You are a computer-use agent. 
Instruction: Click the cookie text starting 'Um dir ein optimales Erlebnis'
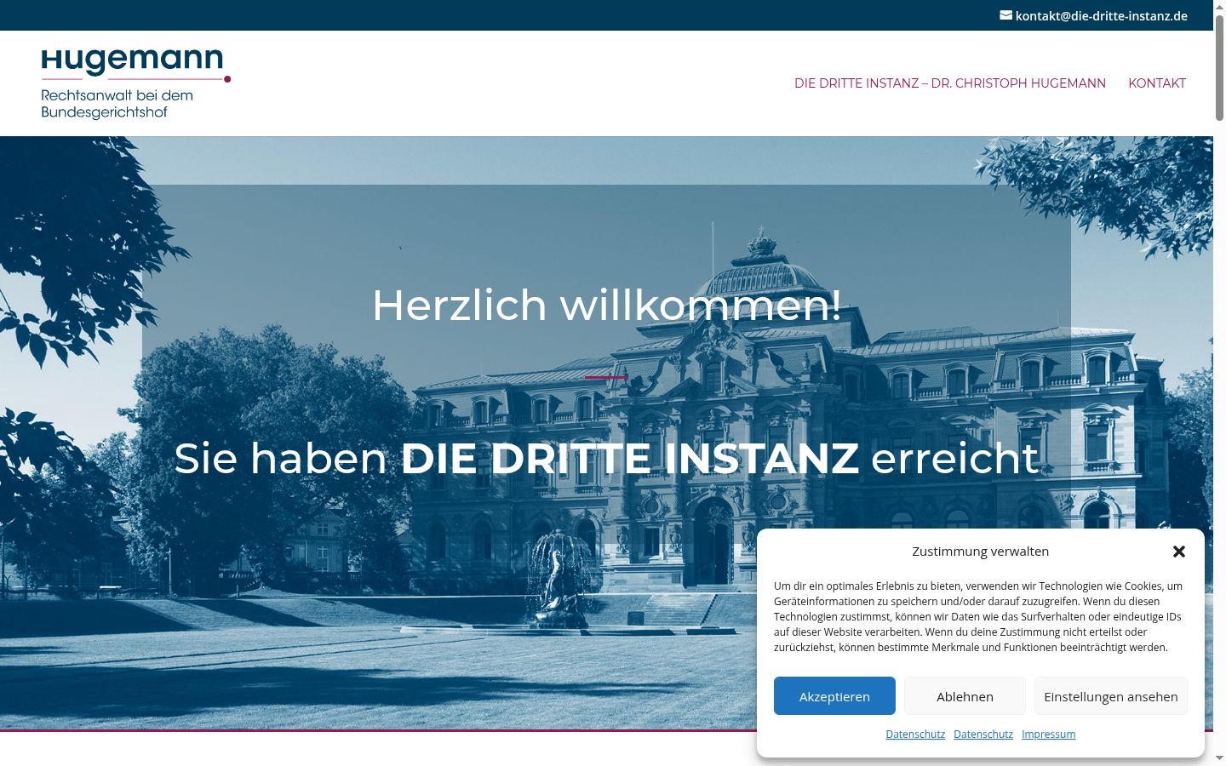click(x=979, y=616)
